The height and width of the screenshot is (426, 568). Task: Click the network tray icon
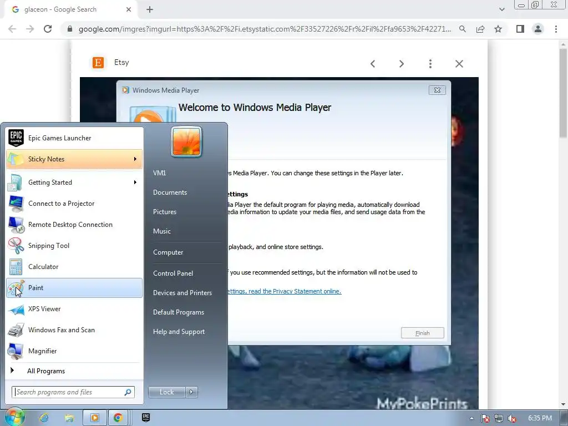click(499, 418)
